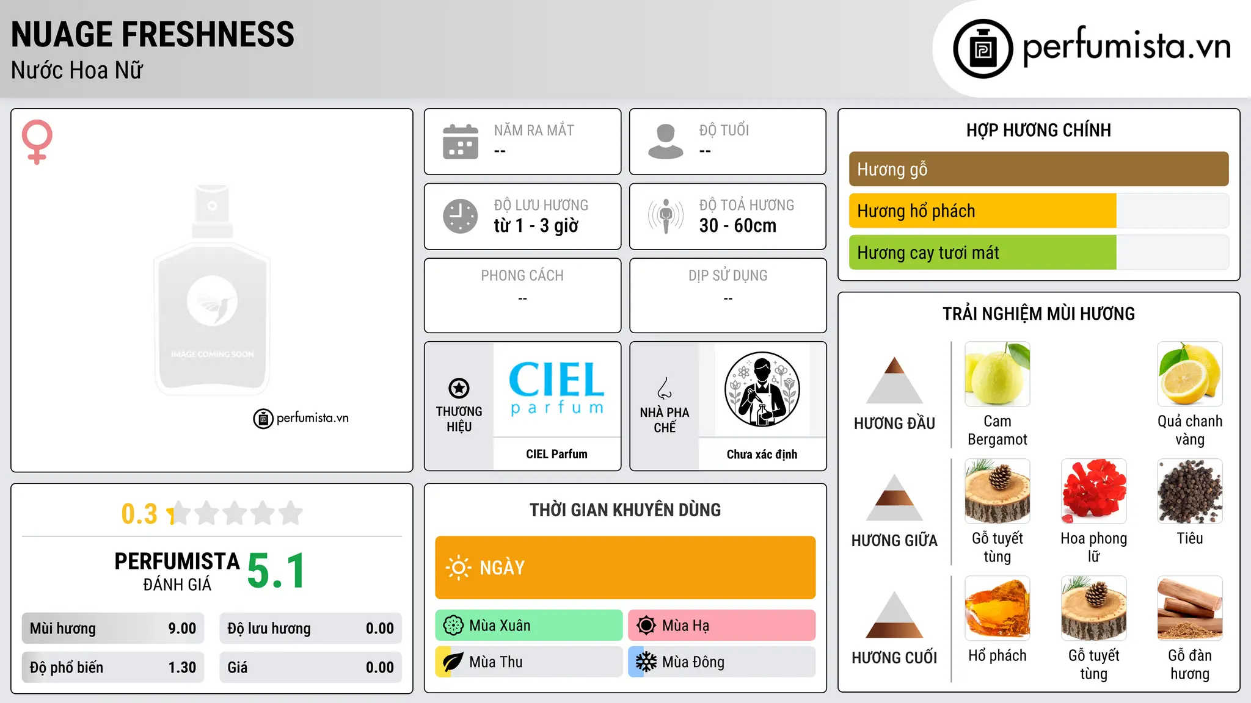Viewport: 1251px width, 703px height.
Task: Select the Hổ phách amber image
Action: [998, 608]
